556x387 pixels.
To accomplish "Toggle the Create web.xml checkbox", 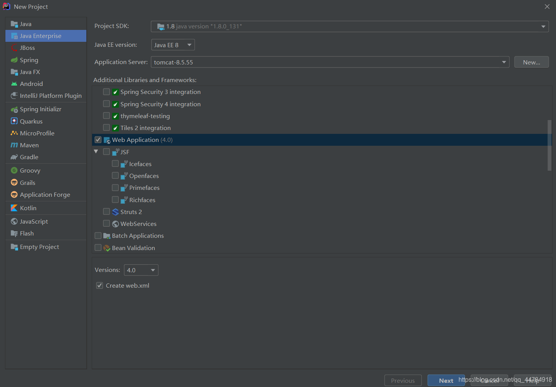I will click(x=100, y=286).
